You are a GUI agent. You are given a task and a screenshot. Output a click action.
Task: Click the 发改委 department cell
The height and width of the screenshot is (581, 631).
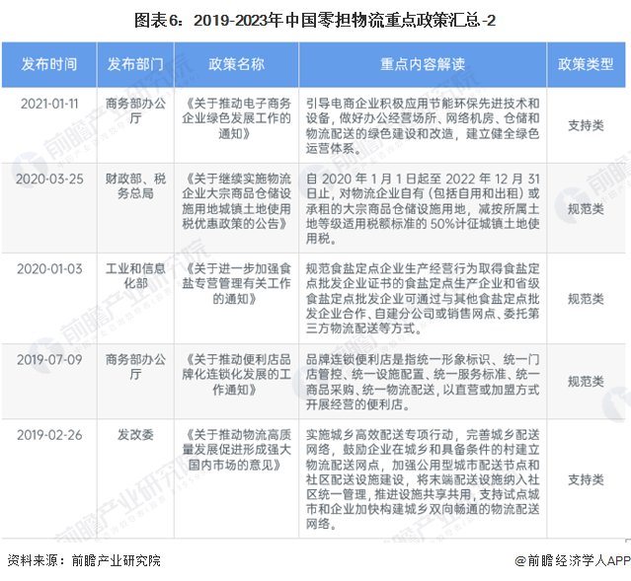135,435
